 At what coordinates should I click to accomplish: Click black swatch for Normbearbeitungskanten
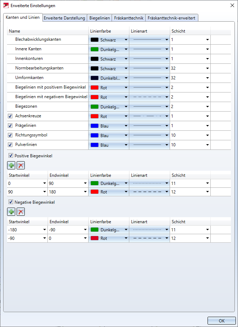[x=95, y=68]
